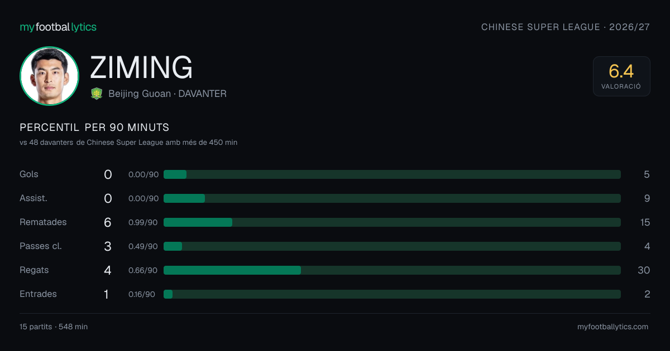Click the Assist. percentile bar

tap(392, 198)
